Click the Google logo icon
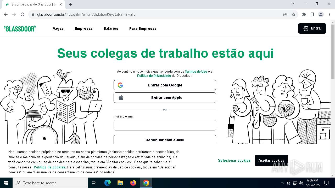Viewport: 335px width, 188px height. [120, 85]
